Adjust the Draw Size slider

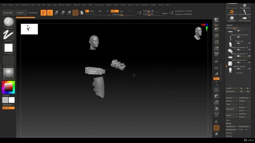(155, 14)
